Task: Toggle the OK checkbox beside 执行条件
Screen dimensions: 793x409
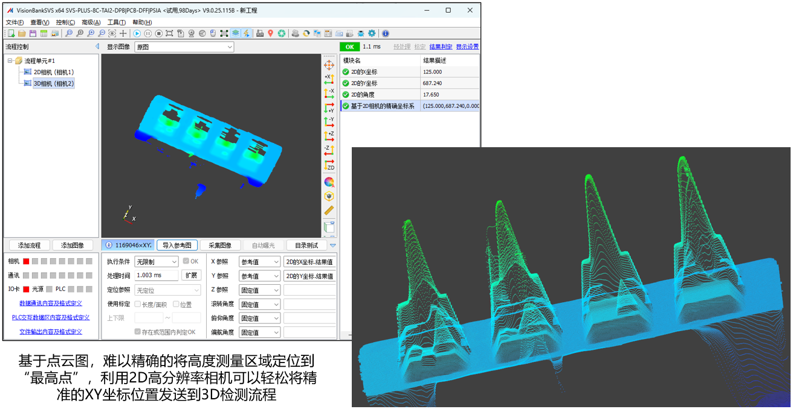Action: (186, 261)
